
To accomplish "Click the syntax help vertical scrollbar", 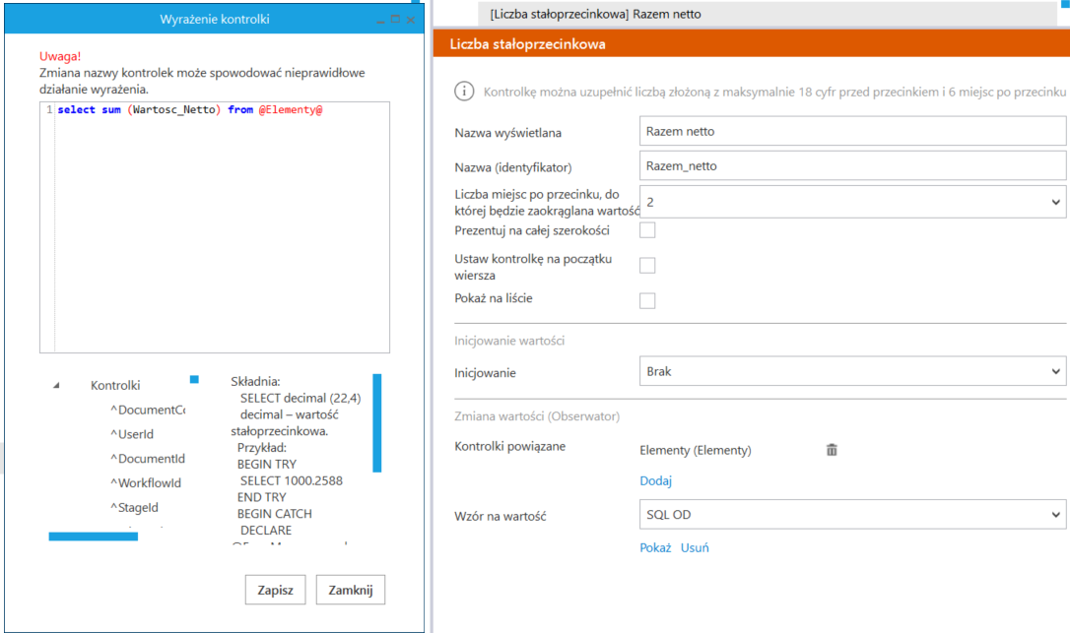I will [x=376, y=423].
